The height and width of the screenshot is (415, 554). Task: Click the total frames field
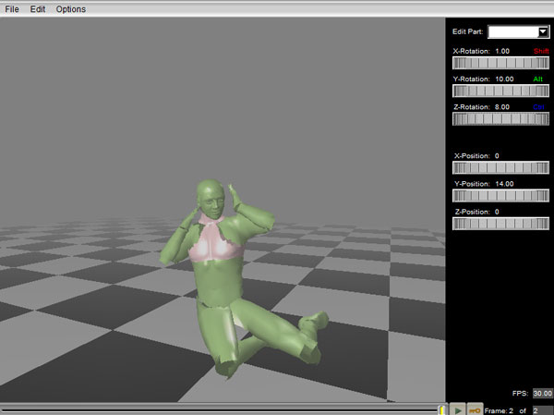pyautogui.click(x=543, y=410)
